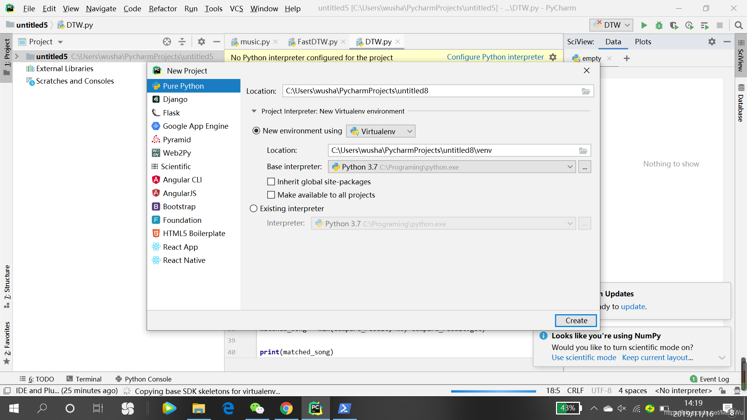Screen dimensions: 747x420
Task: Open the Terminal tool window
Action: click(84, 379)
